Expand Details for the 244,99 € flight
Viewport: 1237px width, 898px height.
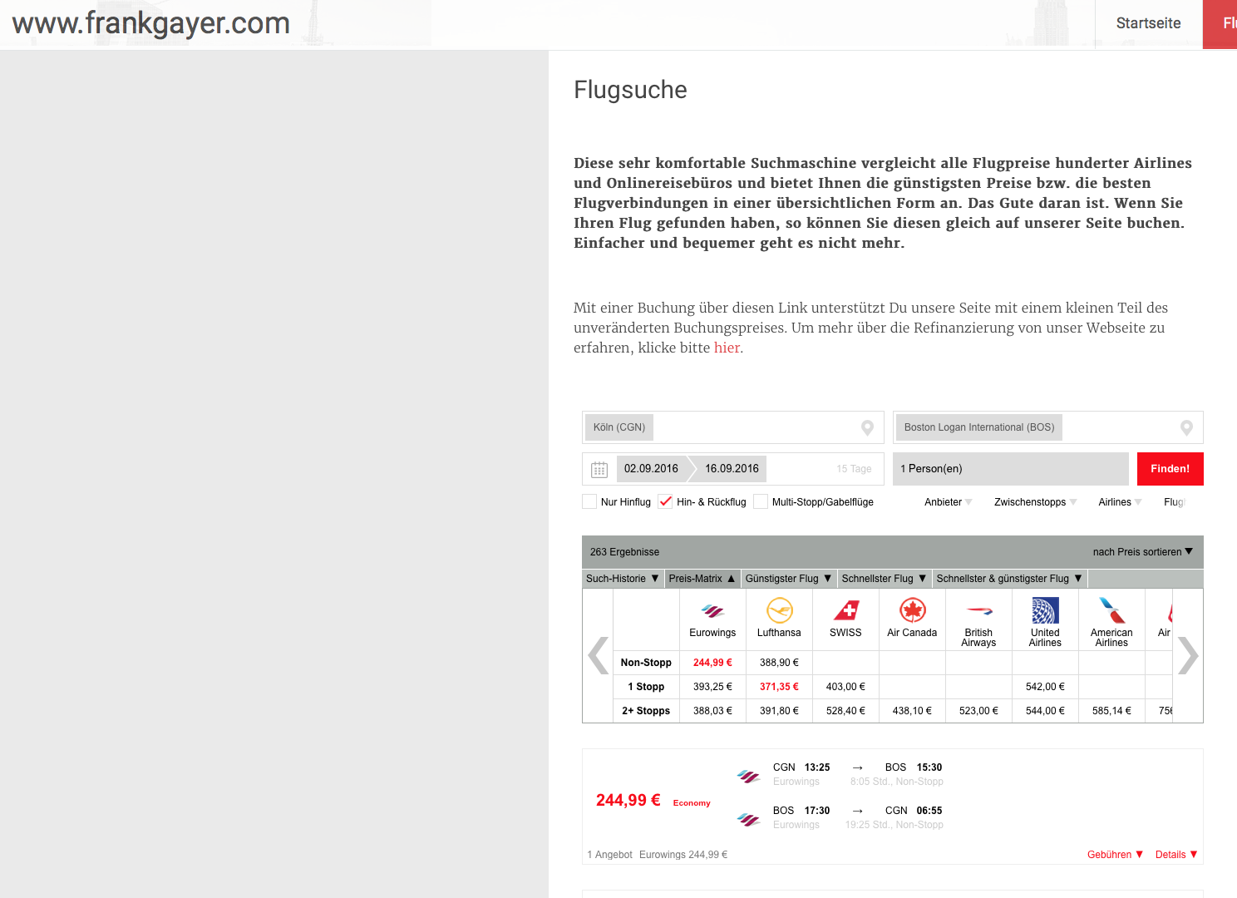pos(1176,855)
